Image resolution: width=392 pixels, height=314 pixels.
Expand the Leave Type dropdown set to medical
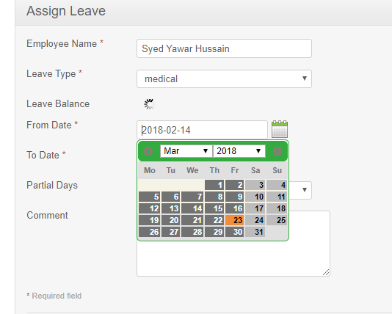click(x=224, y=78)
